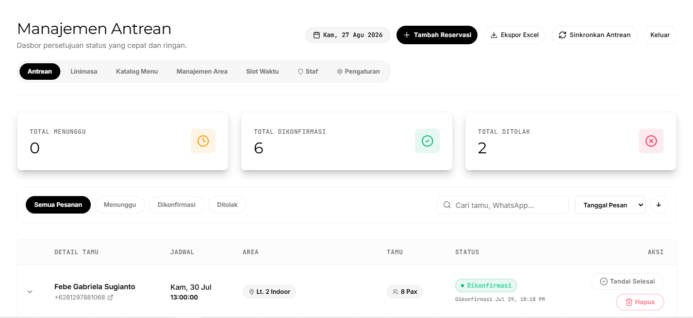Click the Tamu column header
Viewport: 693px width, 318px height.
395,252
